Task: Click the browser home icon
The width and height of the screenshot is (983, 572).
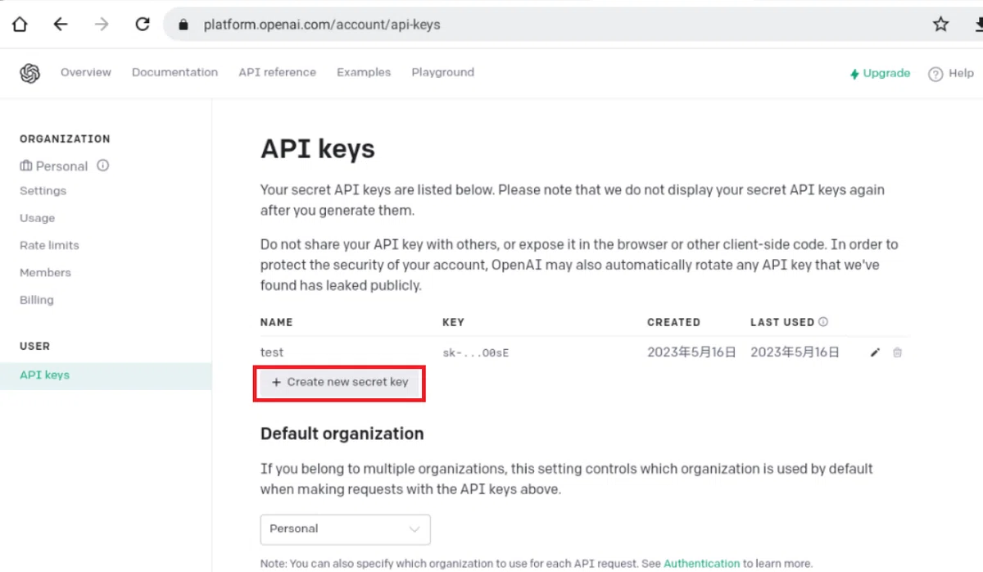Action: pos(20,25)
